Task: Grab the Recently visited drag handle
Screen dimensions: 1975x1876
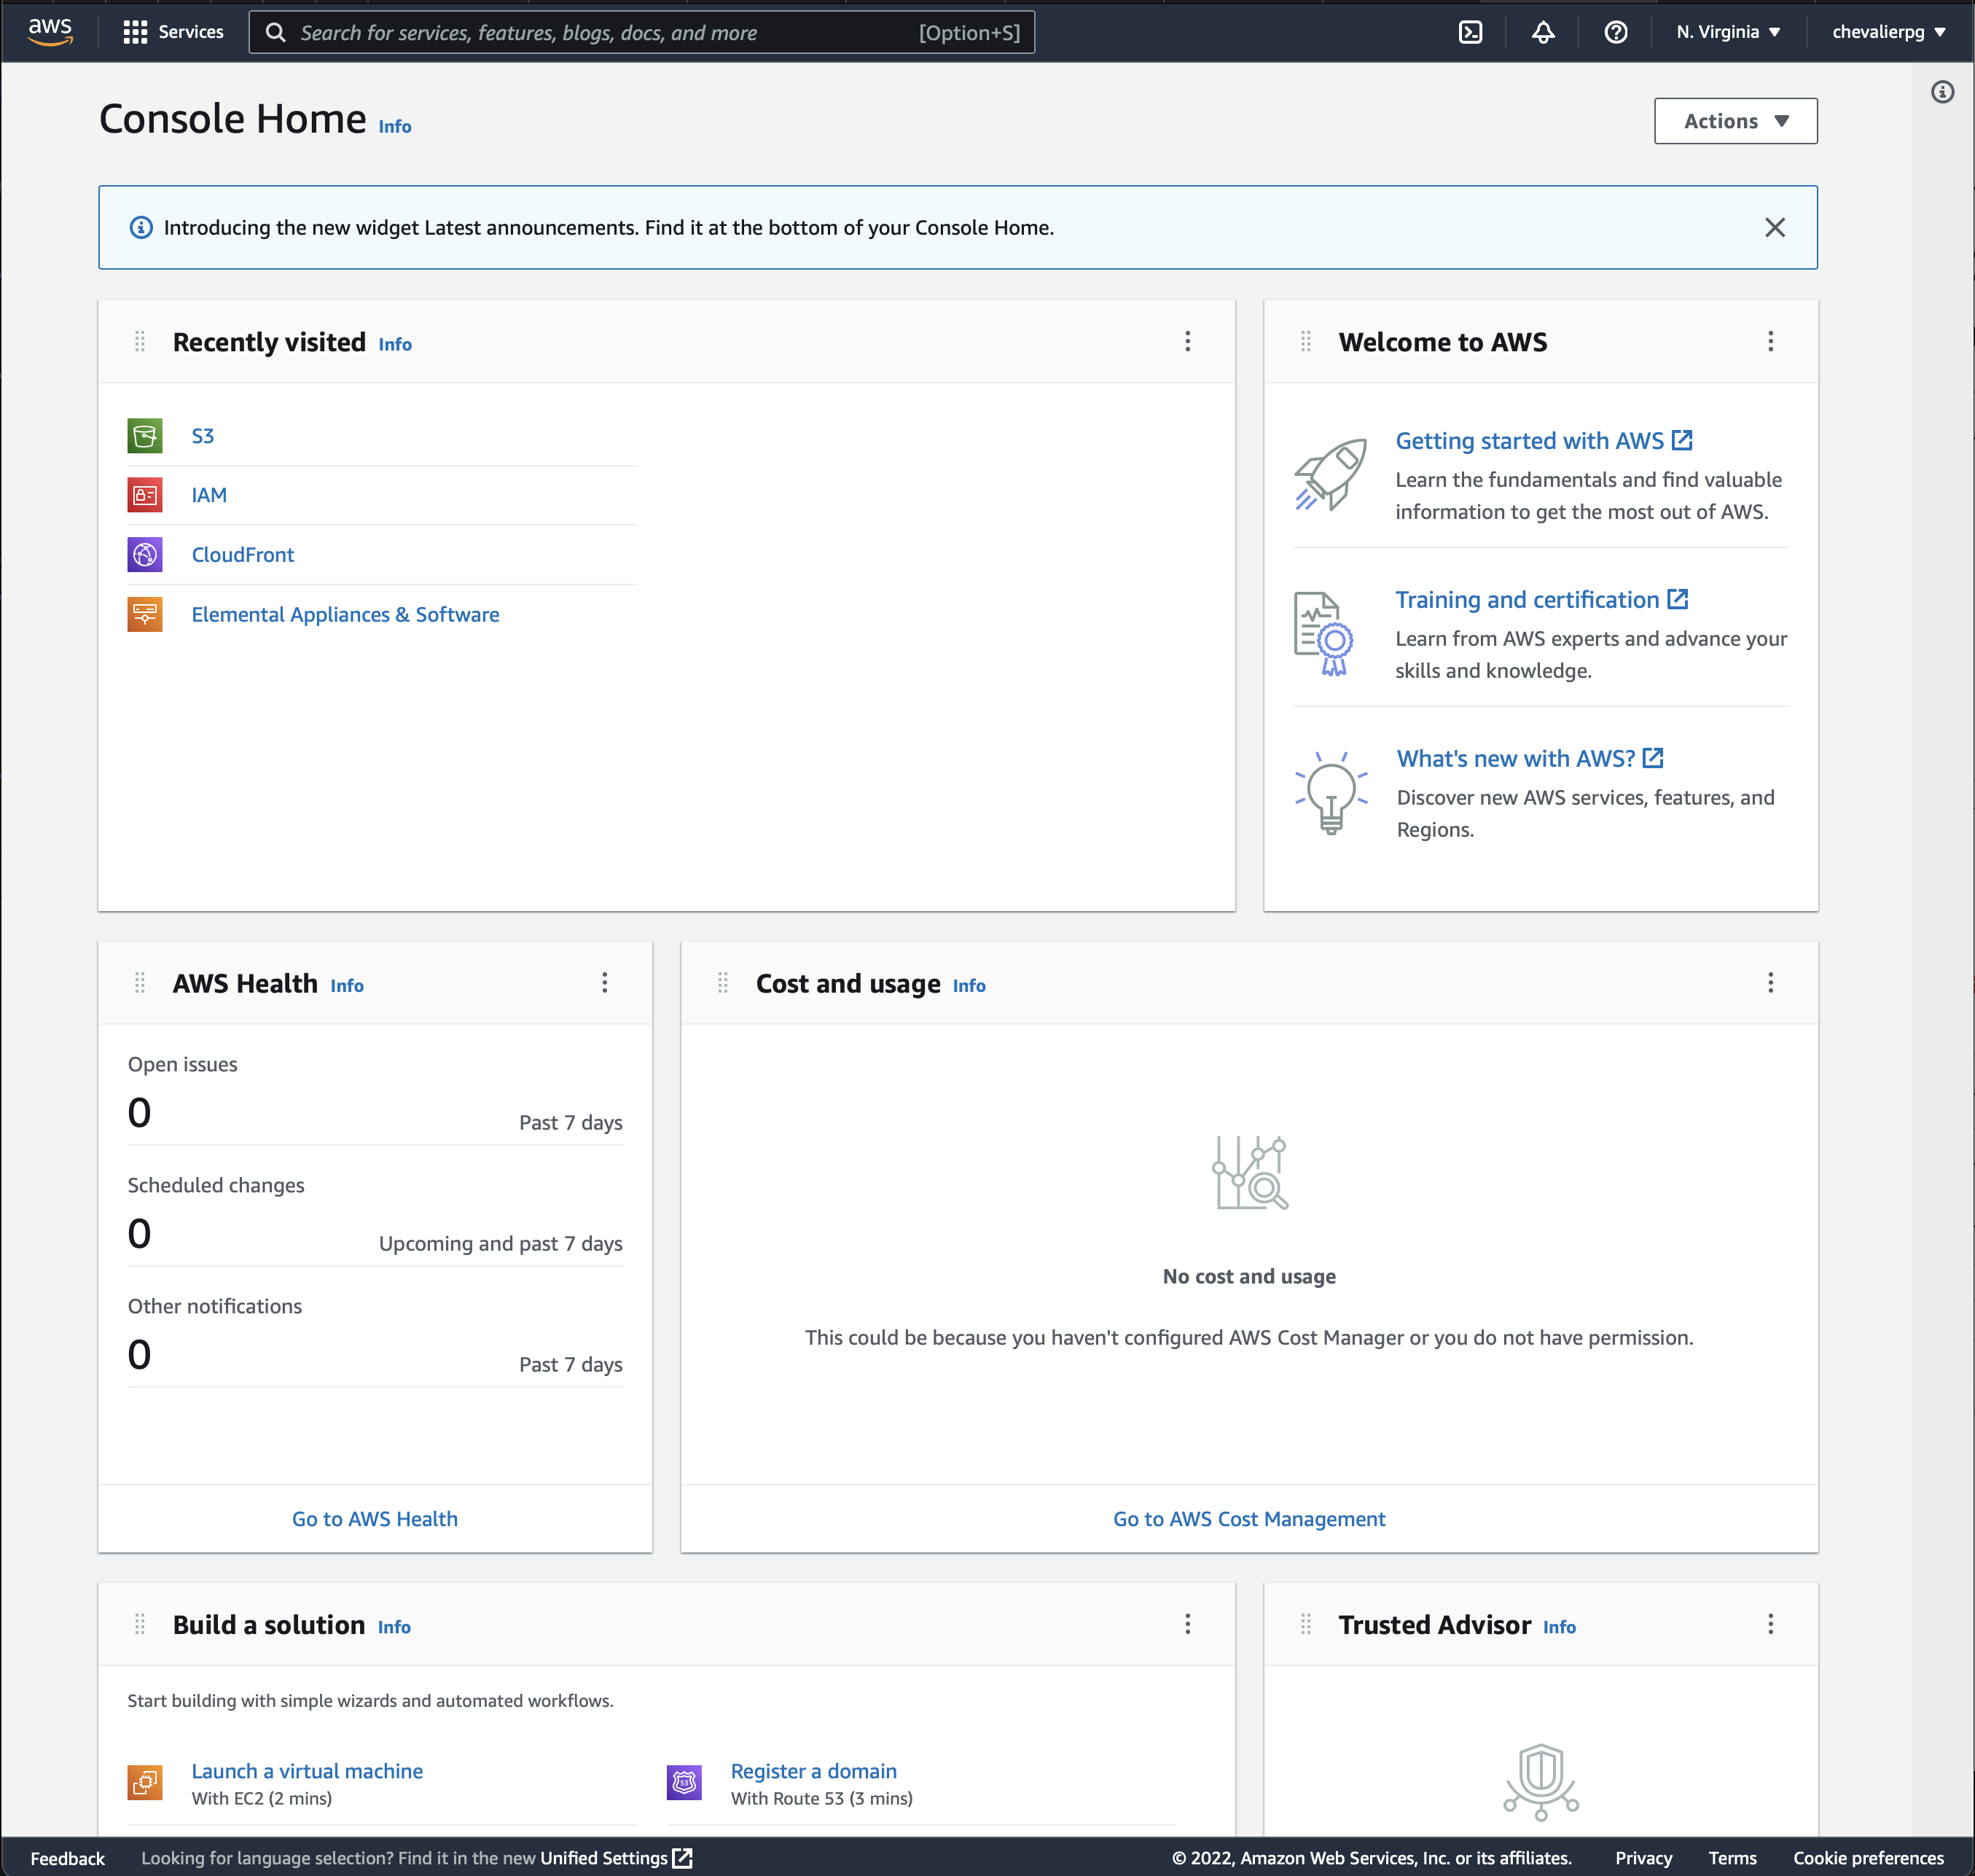Action: (140, 342)
